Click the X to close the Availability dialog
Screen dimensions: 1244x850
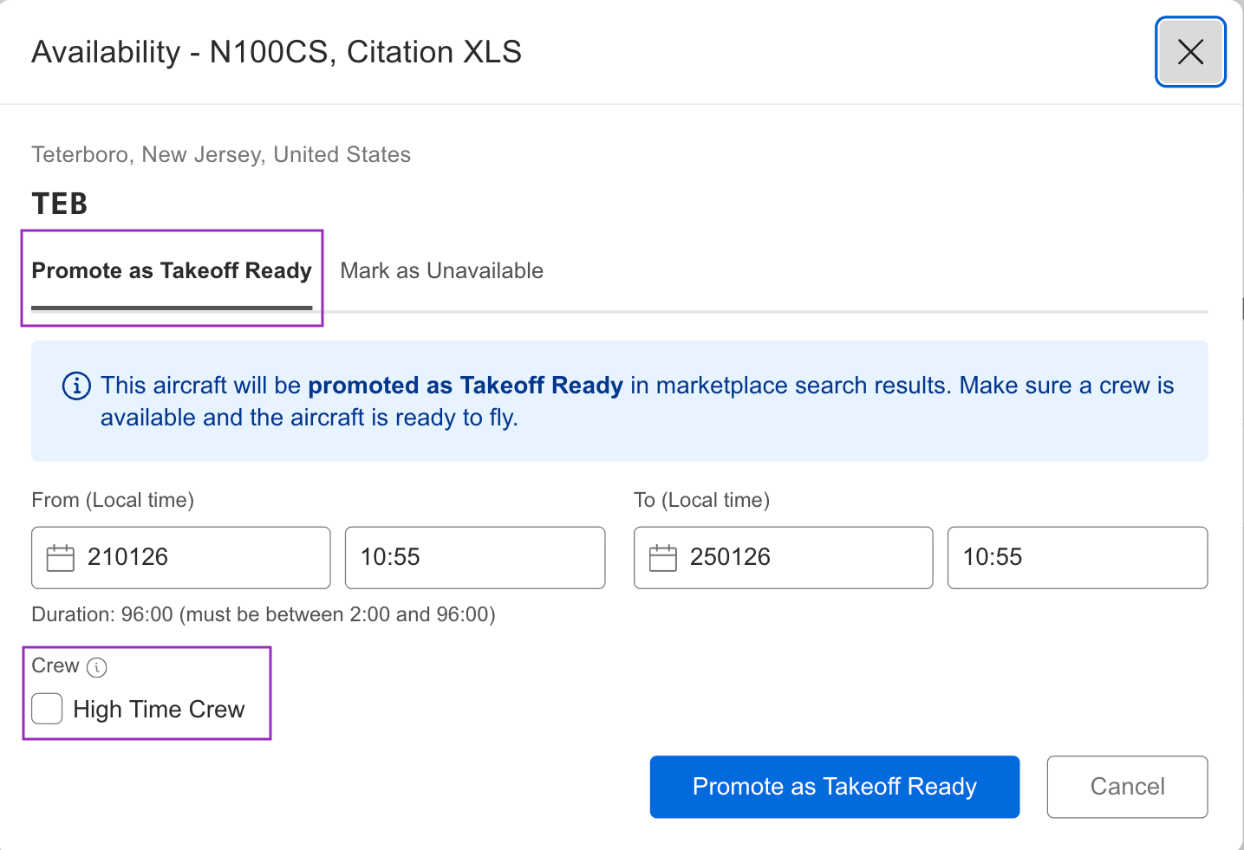(x=1189, y=52)
